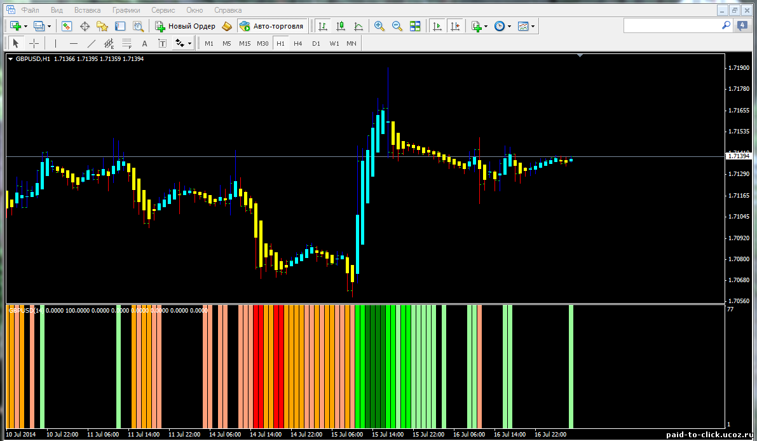This screenshot has width=757, height=441.
Task: Click the Indicators list icon
Action: point(477,26)
